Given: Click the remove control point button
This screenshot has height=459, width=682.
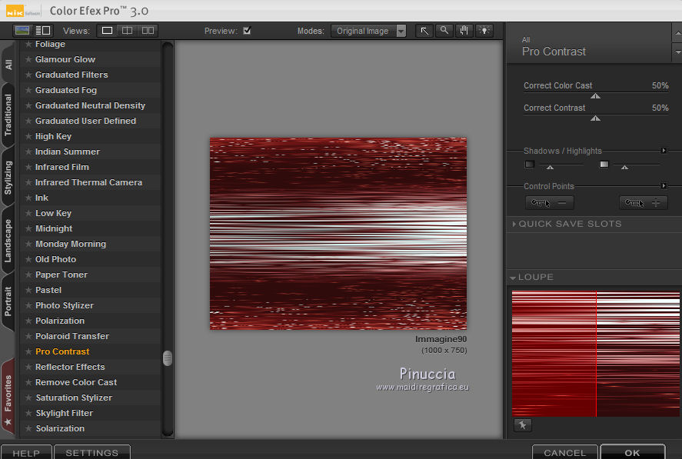Looking at the screenshot, I should [549, 203].
